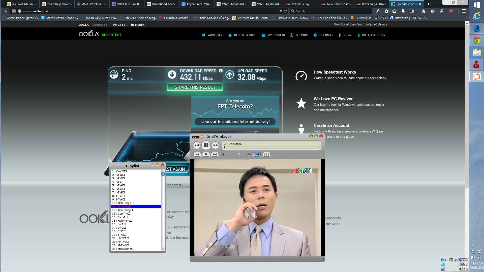The image size is (484, 272).
Task: Go to browser home page
Action: tap(424, 11)
